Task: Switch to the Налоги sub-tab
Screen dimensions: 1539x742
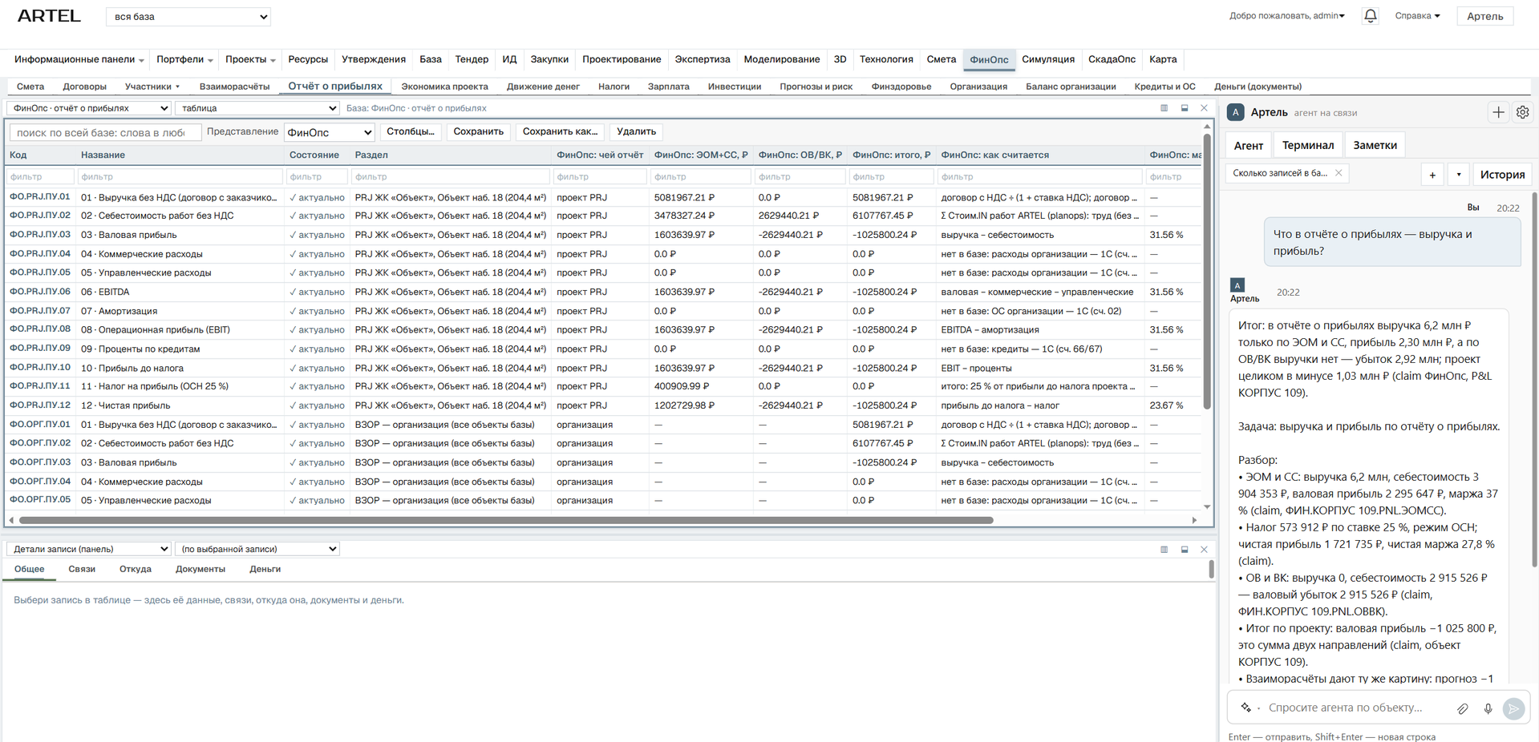Action: click(614, 87)
